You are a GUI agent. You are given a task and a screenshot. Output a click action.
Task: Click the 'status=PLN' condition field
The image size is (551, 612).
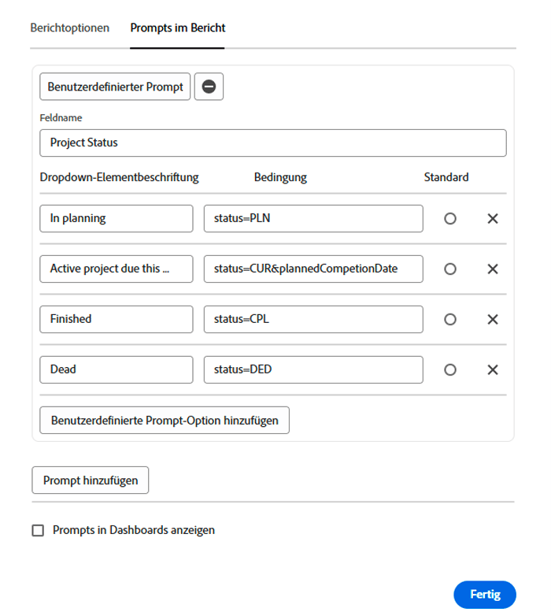(x=312, y=219)
